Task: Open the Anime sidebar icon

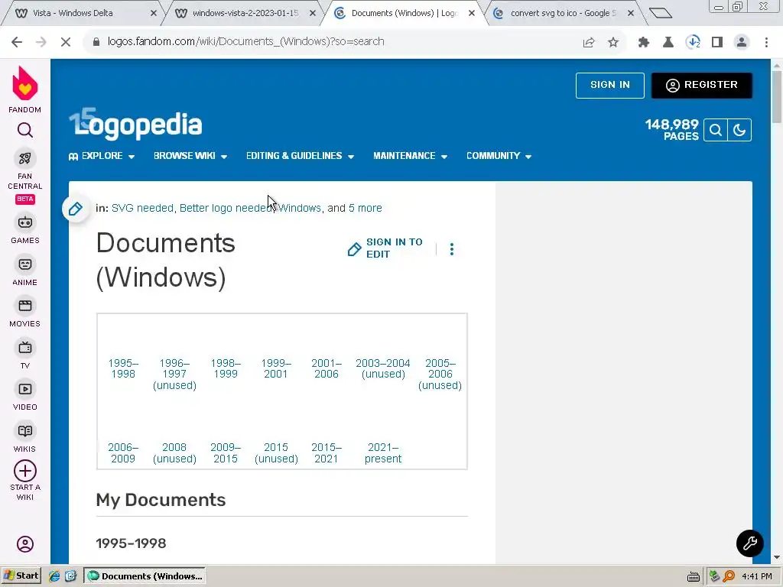Action: point(25,264)
